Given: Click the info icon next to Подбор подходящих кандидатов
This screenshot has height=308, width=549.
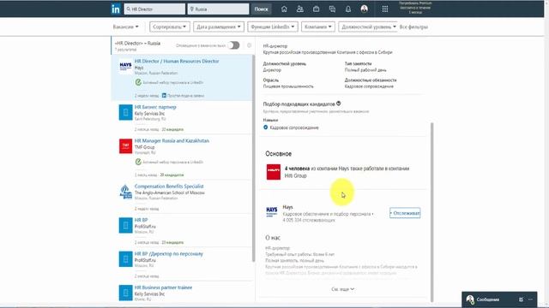Looking at the screenshot, I should tap(339, 104).
